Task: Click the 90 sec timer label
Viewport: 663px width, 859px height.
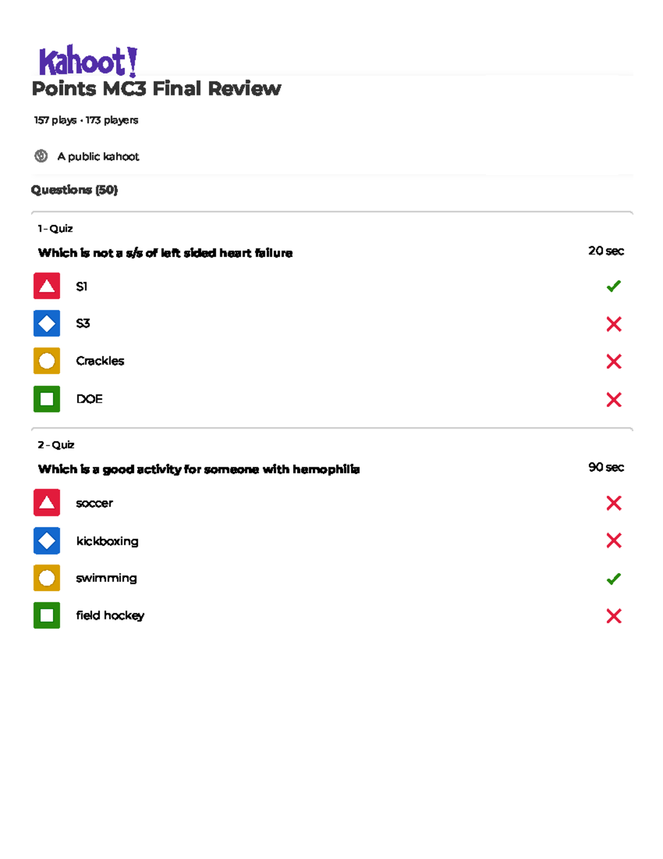Action: click(606, 467)
